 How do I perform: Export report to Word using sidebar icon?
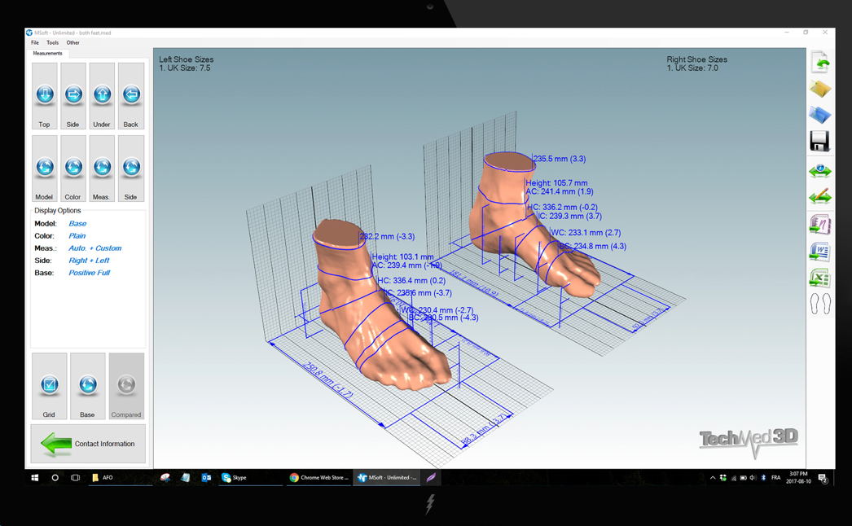(819, 251)
